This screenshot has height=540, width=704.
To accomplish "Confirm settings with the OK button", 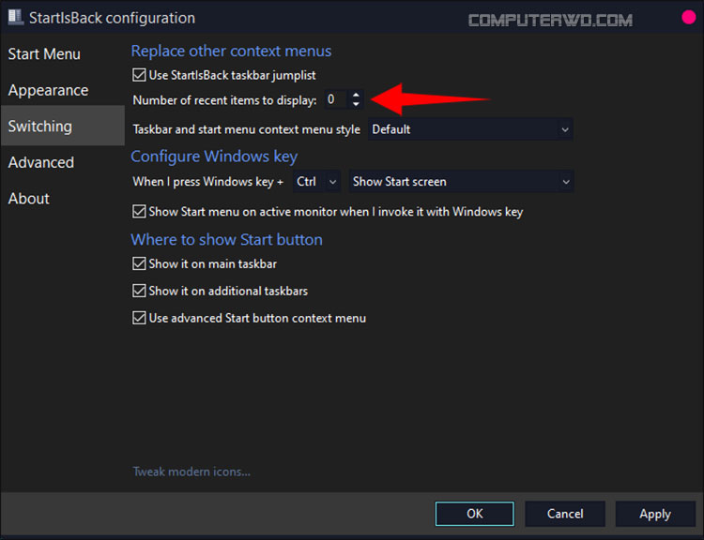I will point(475,514).
